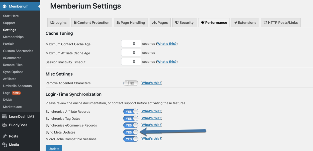This screenshot has height=151, width=313.
Task: Click the Memberium people icon in sidebar
Action: (x=5, y=6)
